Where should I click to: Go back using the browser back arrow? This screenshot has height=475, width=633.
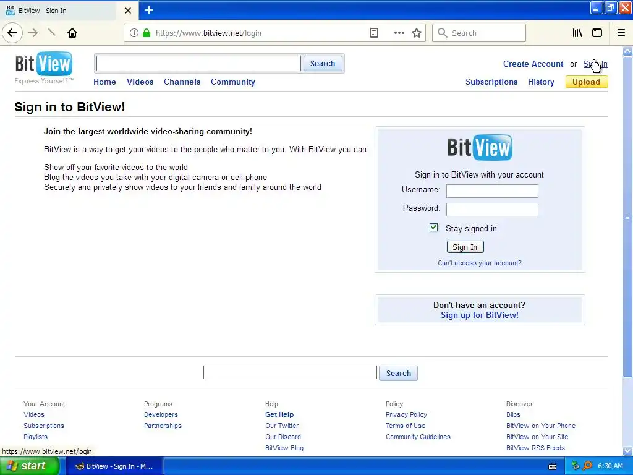[12, 33]
